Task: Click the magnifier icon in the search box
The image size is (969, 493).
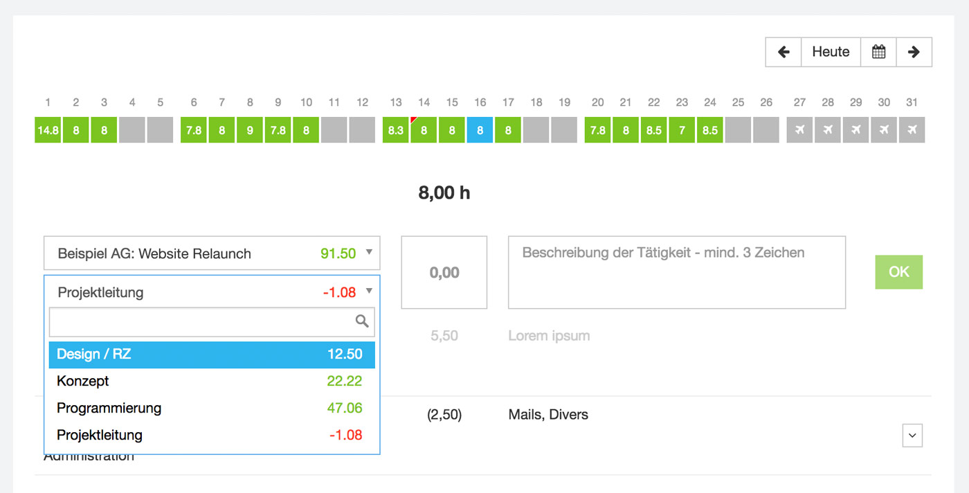Action: point(362,321)
